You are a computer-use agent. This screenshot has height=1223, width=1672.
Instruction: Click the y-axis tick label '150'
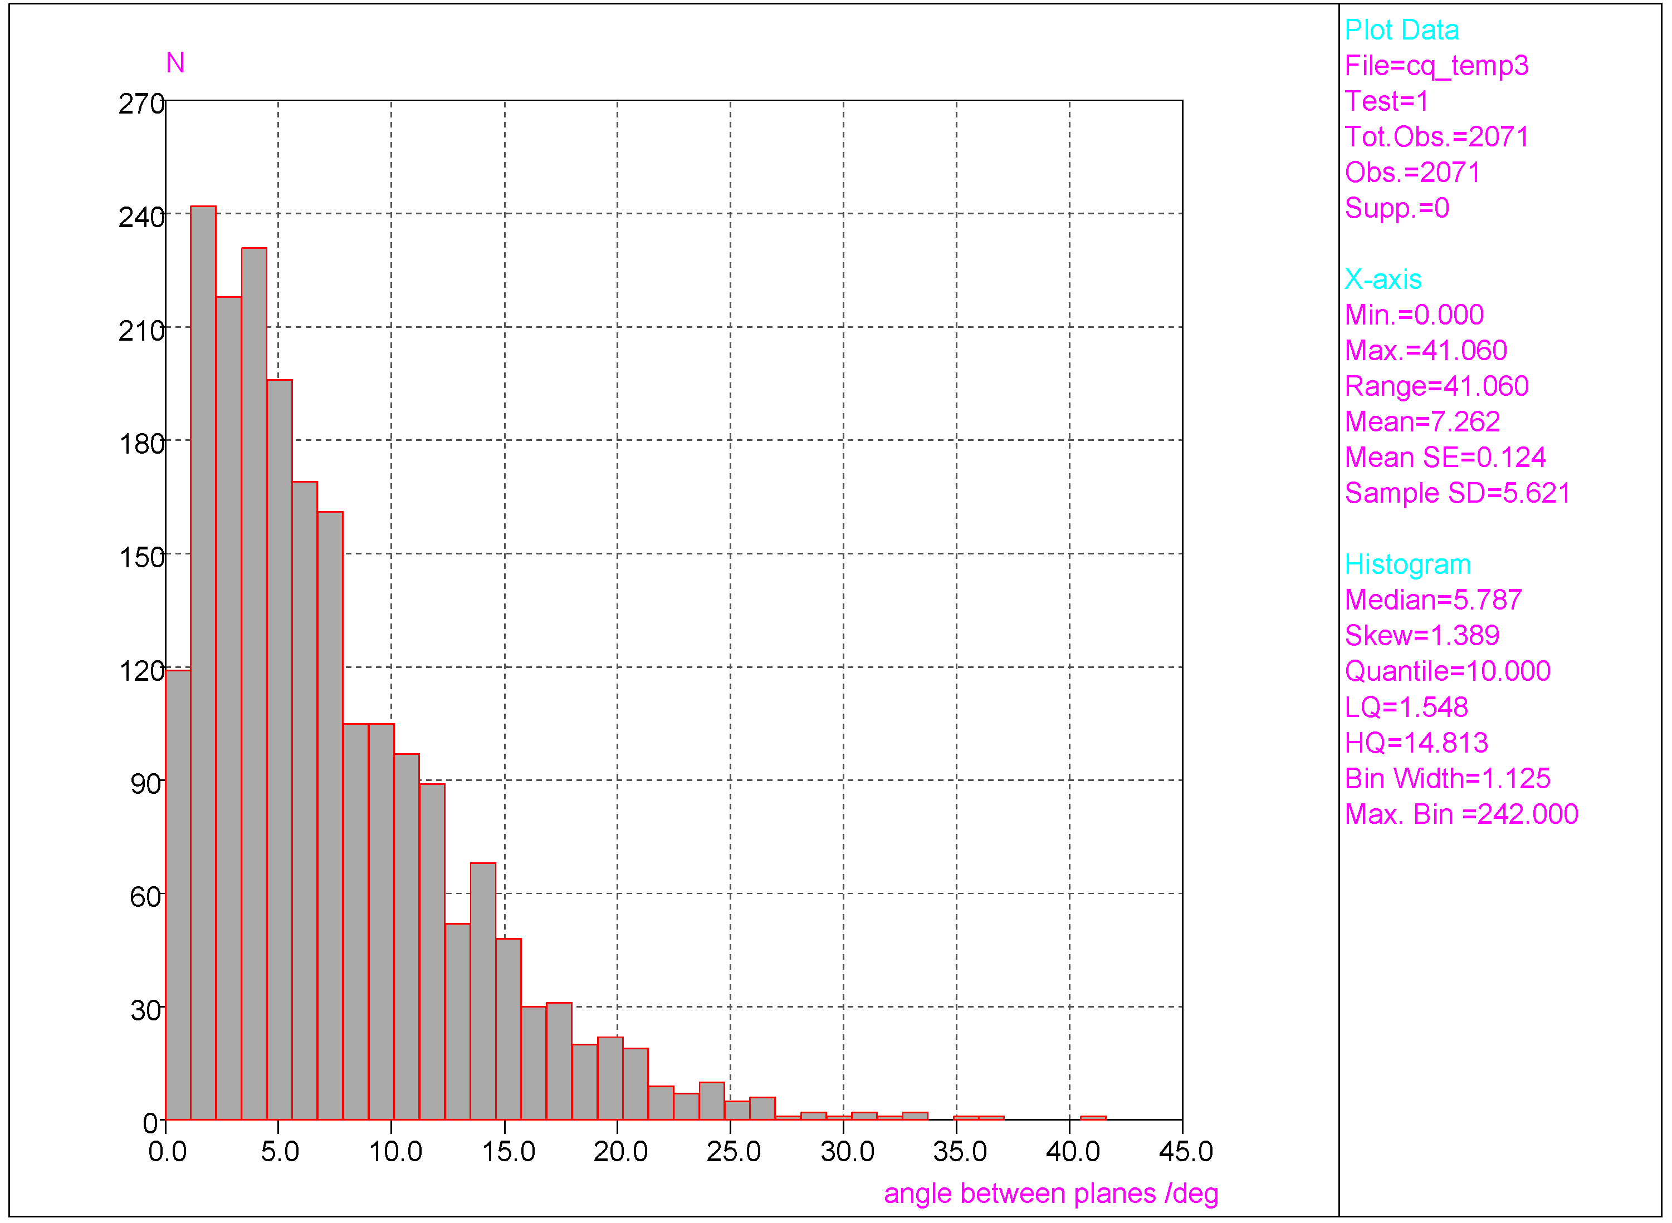pos(141,557)
